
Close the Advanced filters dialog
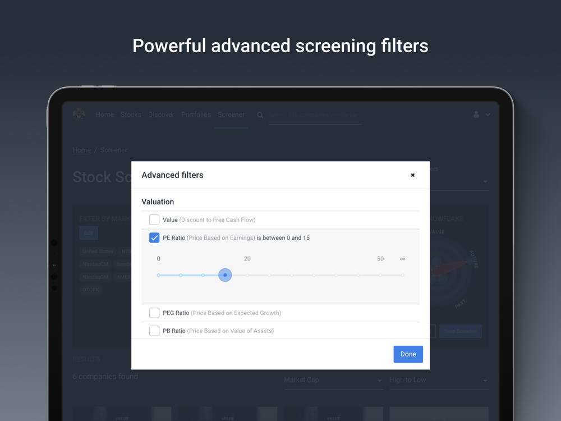pyautogui.click(x=413, y=175)
